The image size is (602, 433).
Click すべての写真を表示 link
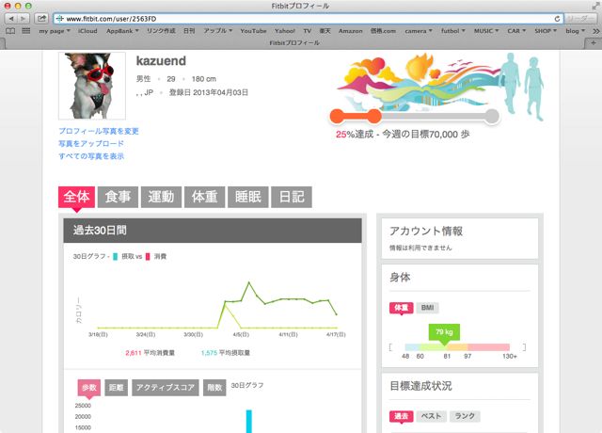click(91, 156)
